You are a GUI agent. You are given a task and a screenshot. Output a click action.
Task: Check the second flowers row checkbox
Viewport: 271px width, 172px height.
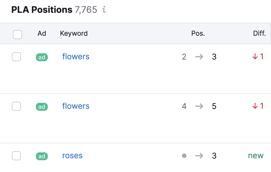16,106
